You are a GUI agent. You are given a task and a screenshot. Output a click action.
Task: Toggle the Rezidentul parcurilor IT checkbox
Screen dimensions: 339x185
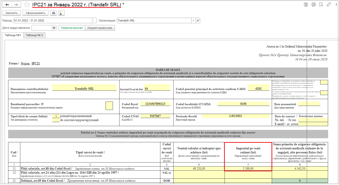pos(109,106)
